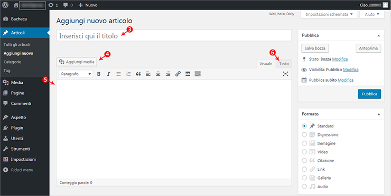Image resolution: width=391 pixels, height=196 pixels.
Task: Click the blue Pubblica button
Action: (369, 94)
